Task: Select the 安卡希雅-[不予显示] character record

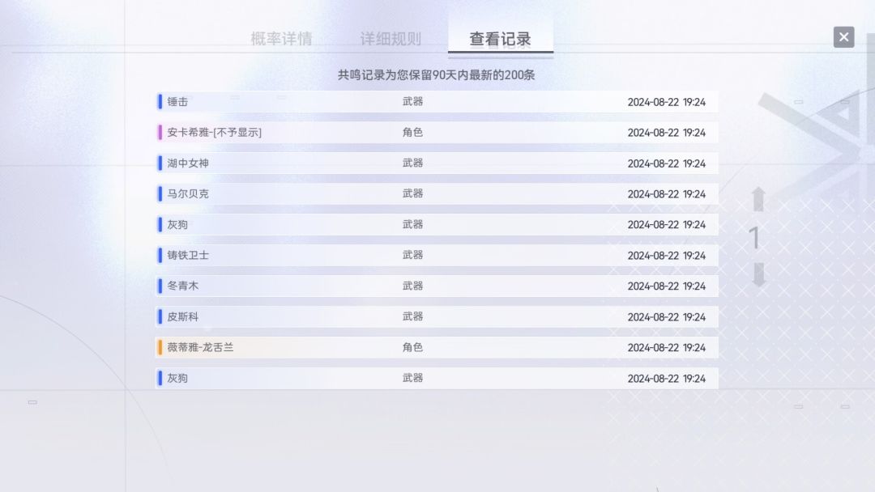Action: 437,133
